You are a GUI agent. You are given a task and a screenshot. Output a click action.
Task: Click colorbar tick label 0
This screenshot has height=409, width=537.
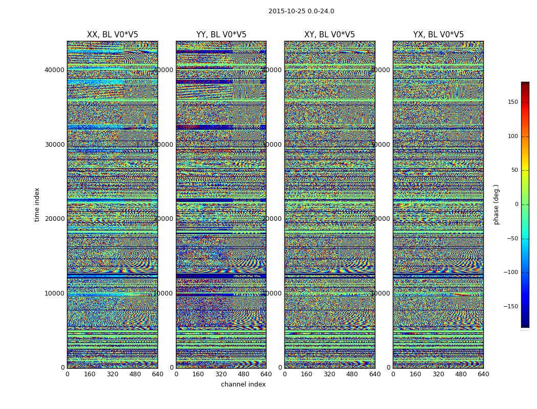pyautogui.click(x=517, y=204)
